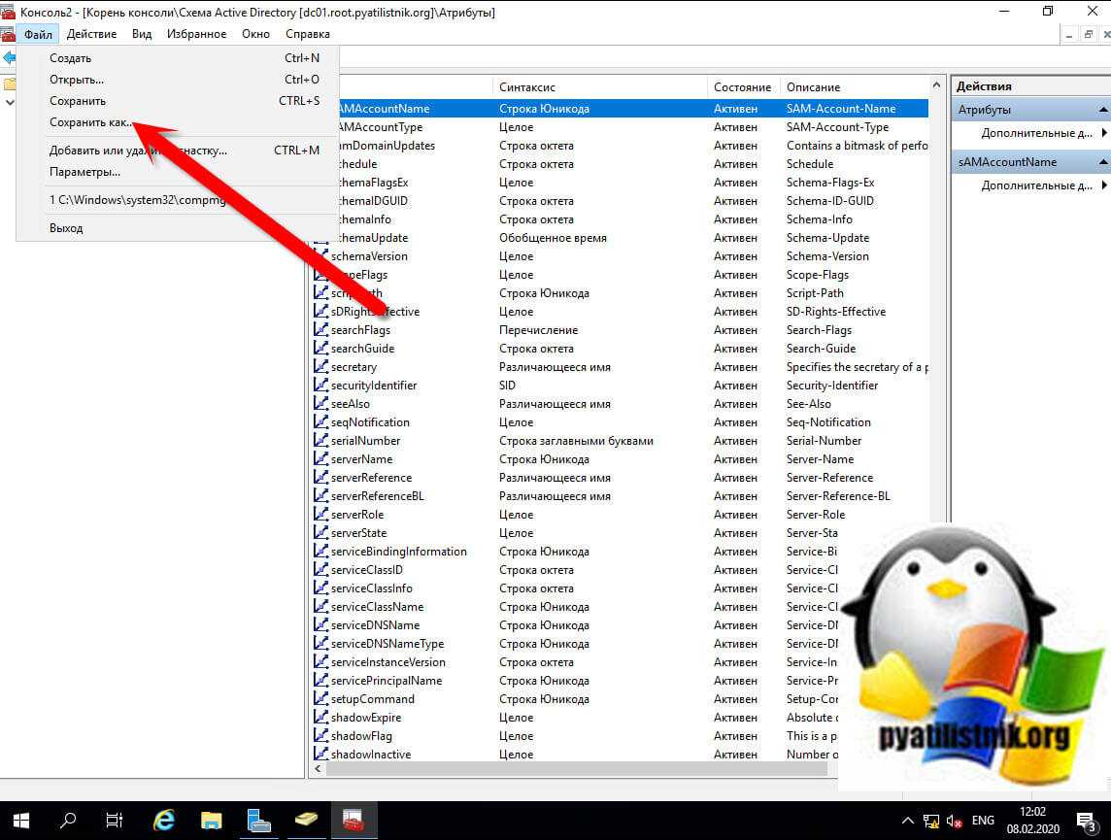The width and height of the screenshot is (1111, 840).
Task: Choose Сохранить как... in File menu
Action: [x=91, y=122]
